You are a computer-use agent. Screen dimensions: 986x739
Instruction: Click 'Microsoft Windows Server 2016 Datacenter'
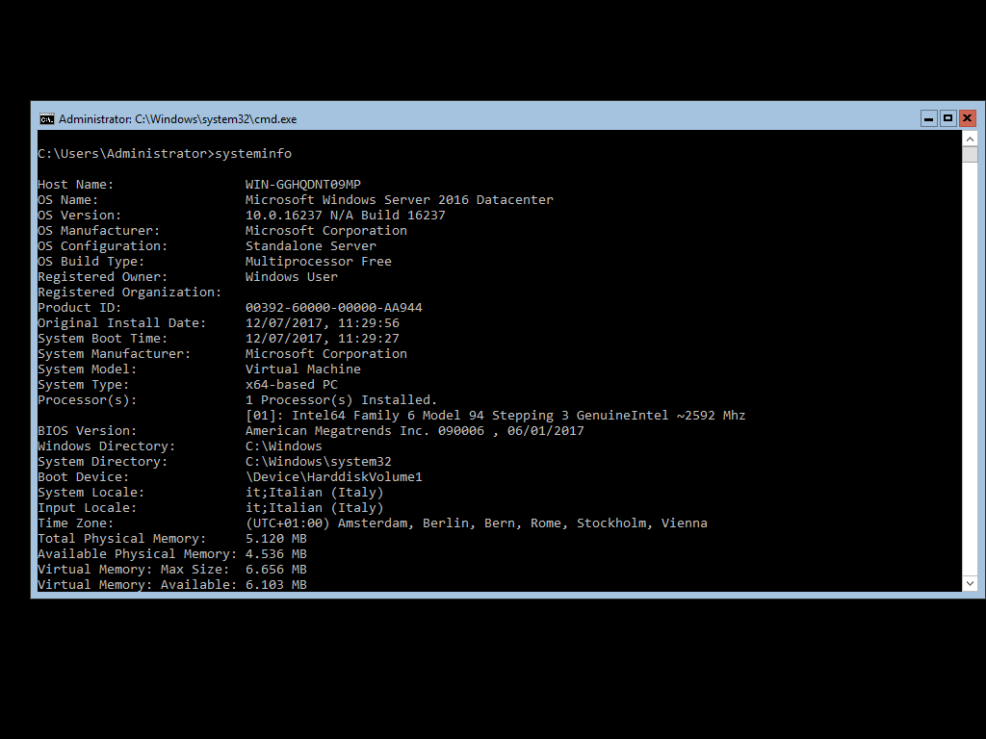click(x=400, y=200)
